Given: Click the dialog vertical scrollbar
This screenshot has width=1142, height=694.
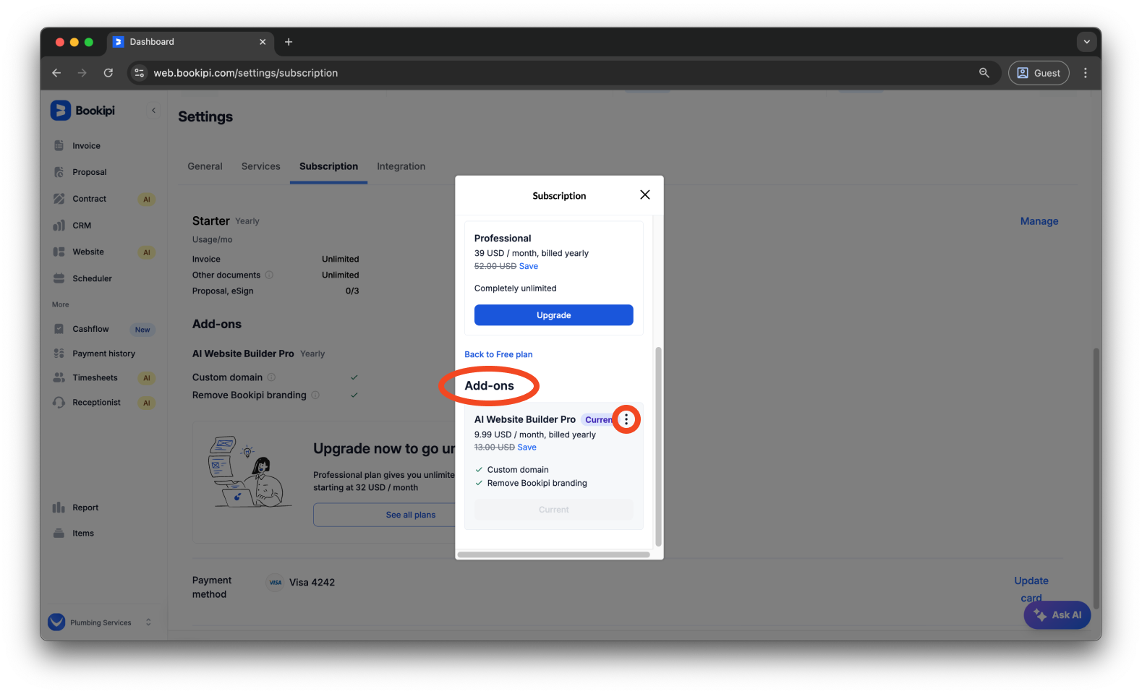Looking at the screenshot, I should click(658, 447).
